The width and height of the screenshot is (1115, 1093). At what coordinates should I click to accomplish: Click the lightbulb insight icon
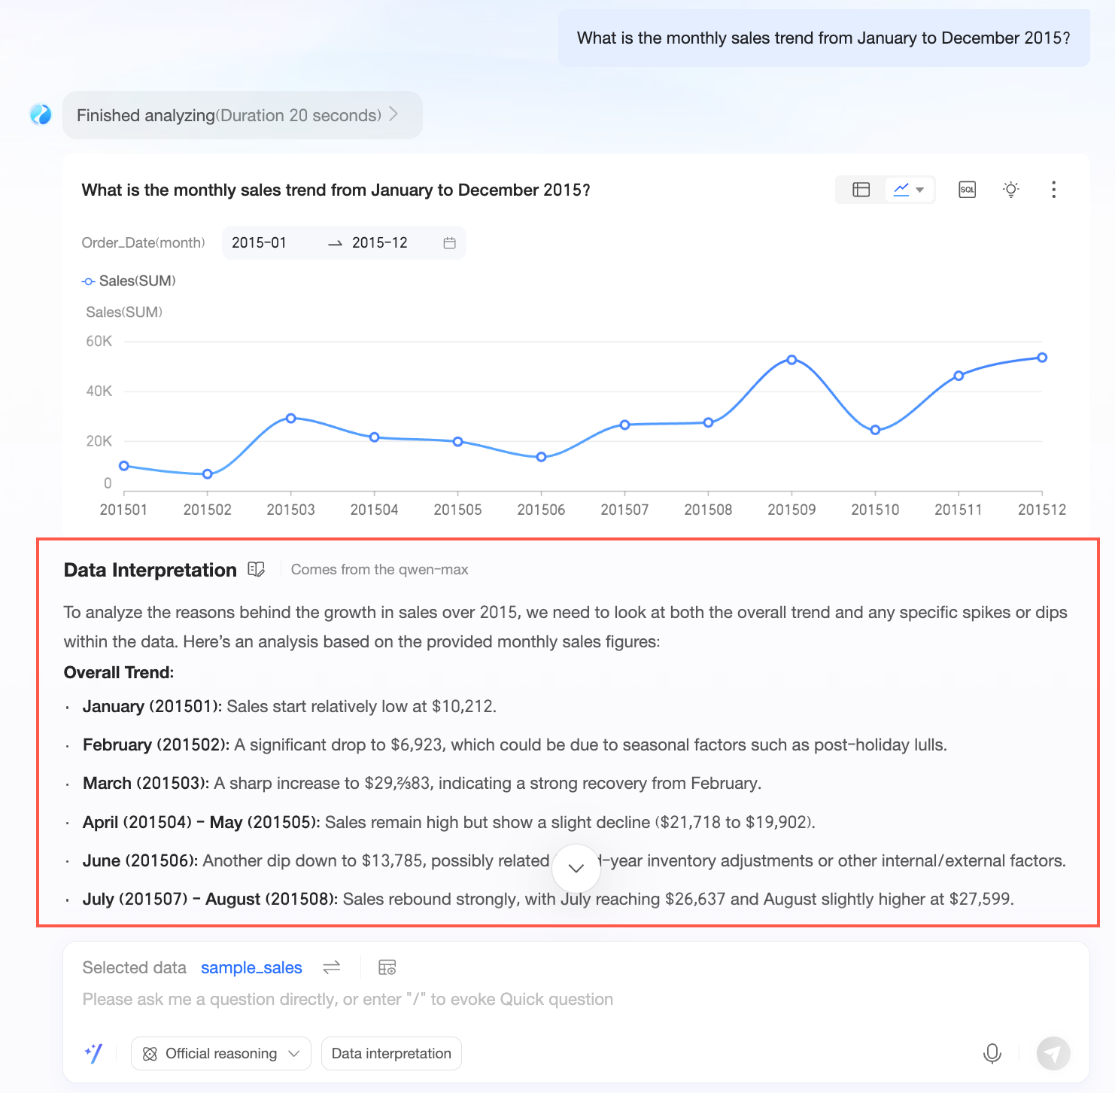click(x=1011, y=190)
